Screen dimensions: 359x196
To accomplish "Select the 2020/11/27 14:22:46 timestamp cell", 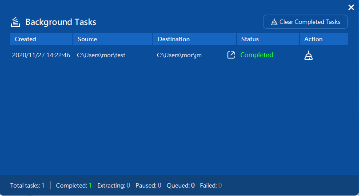I will click(41, 55).
